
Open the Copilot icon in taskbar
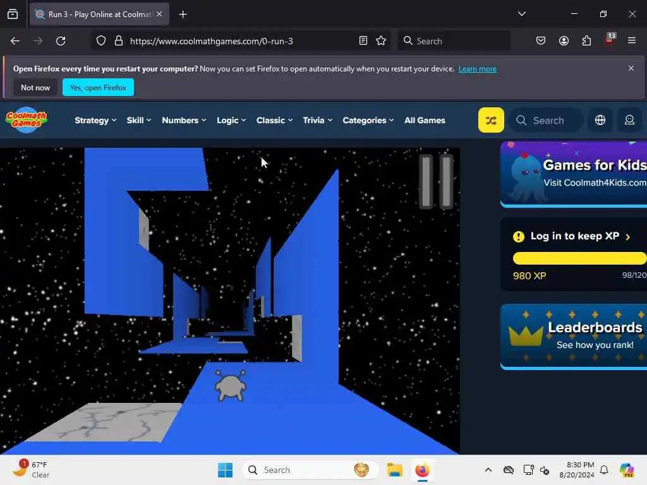pos(626,470)
